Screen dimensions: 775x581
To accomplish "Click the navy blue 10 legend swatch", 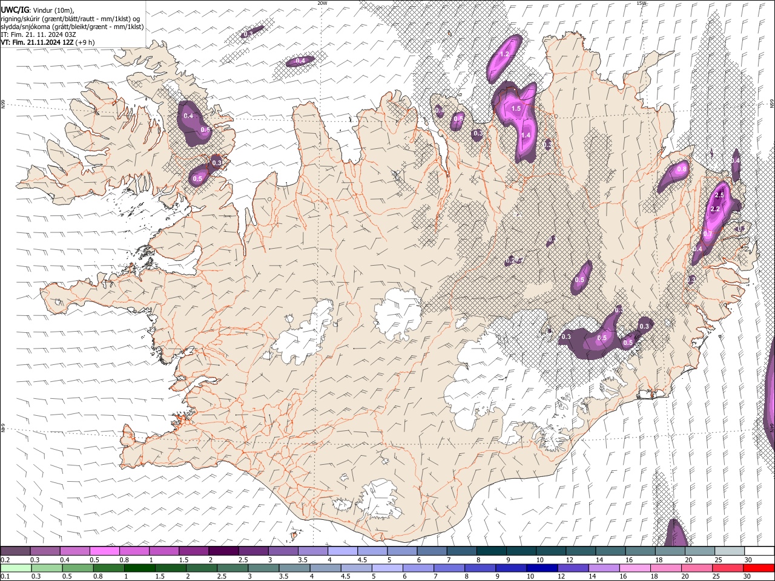I will point(541,568).
